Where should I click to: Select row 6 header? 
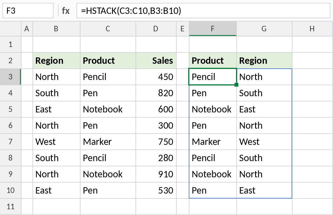10,125
